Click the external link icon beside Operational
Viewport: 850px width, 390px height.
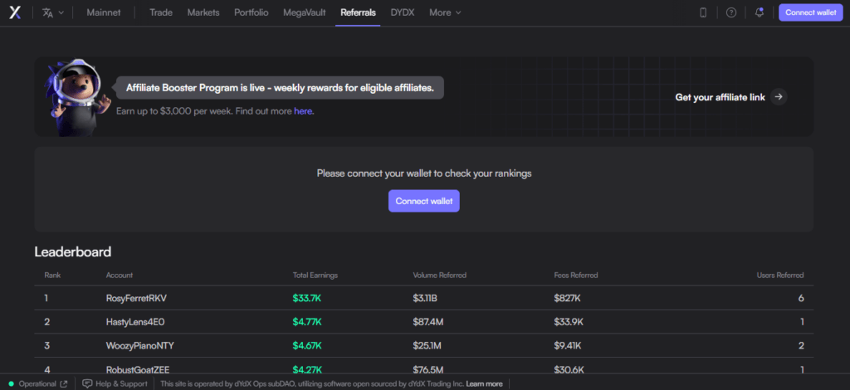pyautogui.click(x=64, y=383)
